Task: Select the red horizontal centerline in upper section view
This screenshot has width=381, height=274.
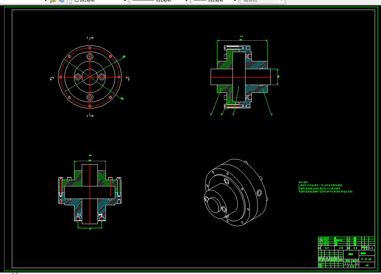Action: pyautogui.click(x=241, y=77)
